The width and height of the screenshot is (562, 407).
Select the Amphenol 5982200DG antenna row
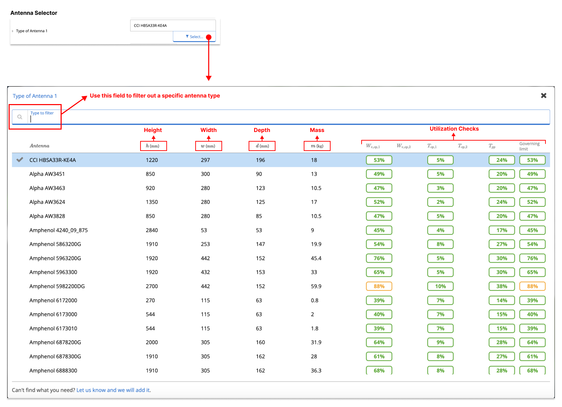(x=281, y=286)
